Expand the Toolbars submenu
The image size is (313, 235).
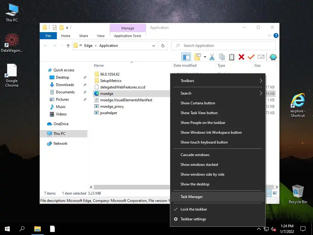[x=218, y=81]
